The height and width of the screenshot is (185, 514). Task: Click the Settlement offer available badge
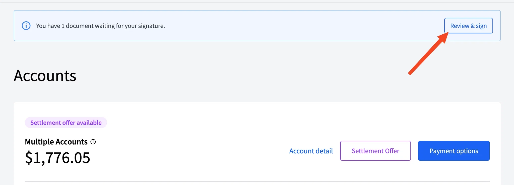coord(66,123)
